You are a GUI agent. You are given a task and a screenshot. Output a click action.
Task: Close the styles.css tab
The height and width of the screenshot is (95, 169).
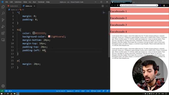34,6
